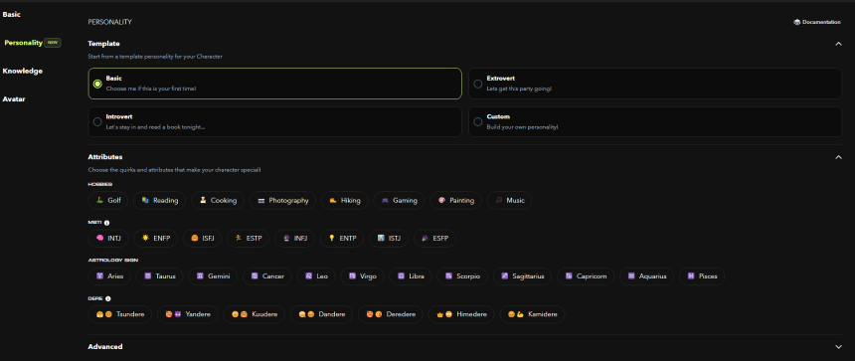Viewport: 855px width, 361px height.
Task: Choose the Leo astrology sign
Action: 317,276
